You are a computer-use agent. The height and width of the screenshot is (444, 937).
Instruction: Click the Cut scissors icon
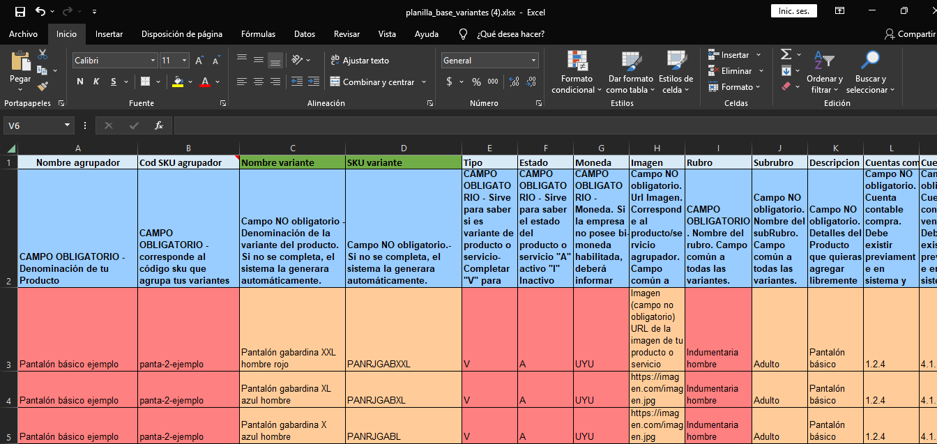[x=43, y=54]
